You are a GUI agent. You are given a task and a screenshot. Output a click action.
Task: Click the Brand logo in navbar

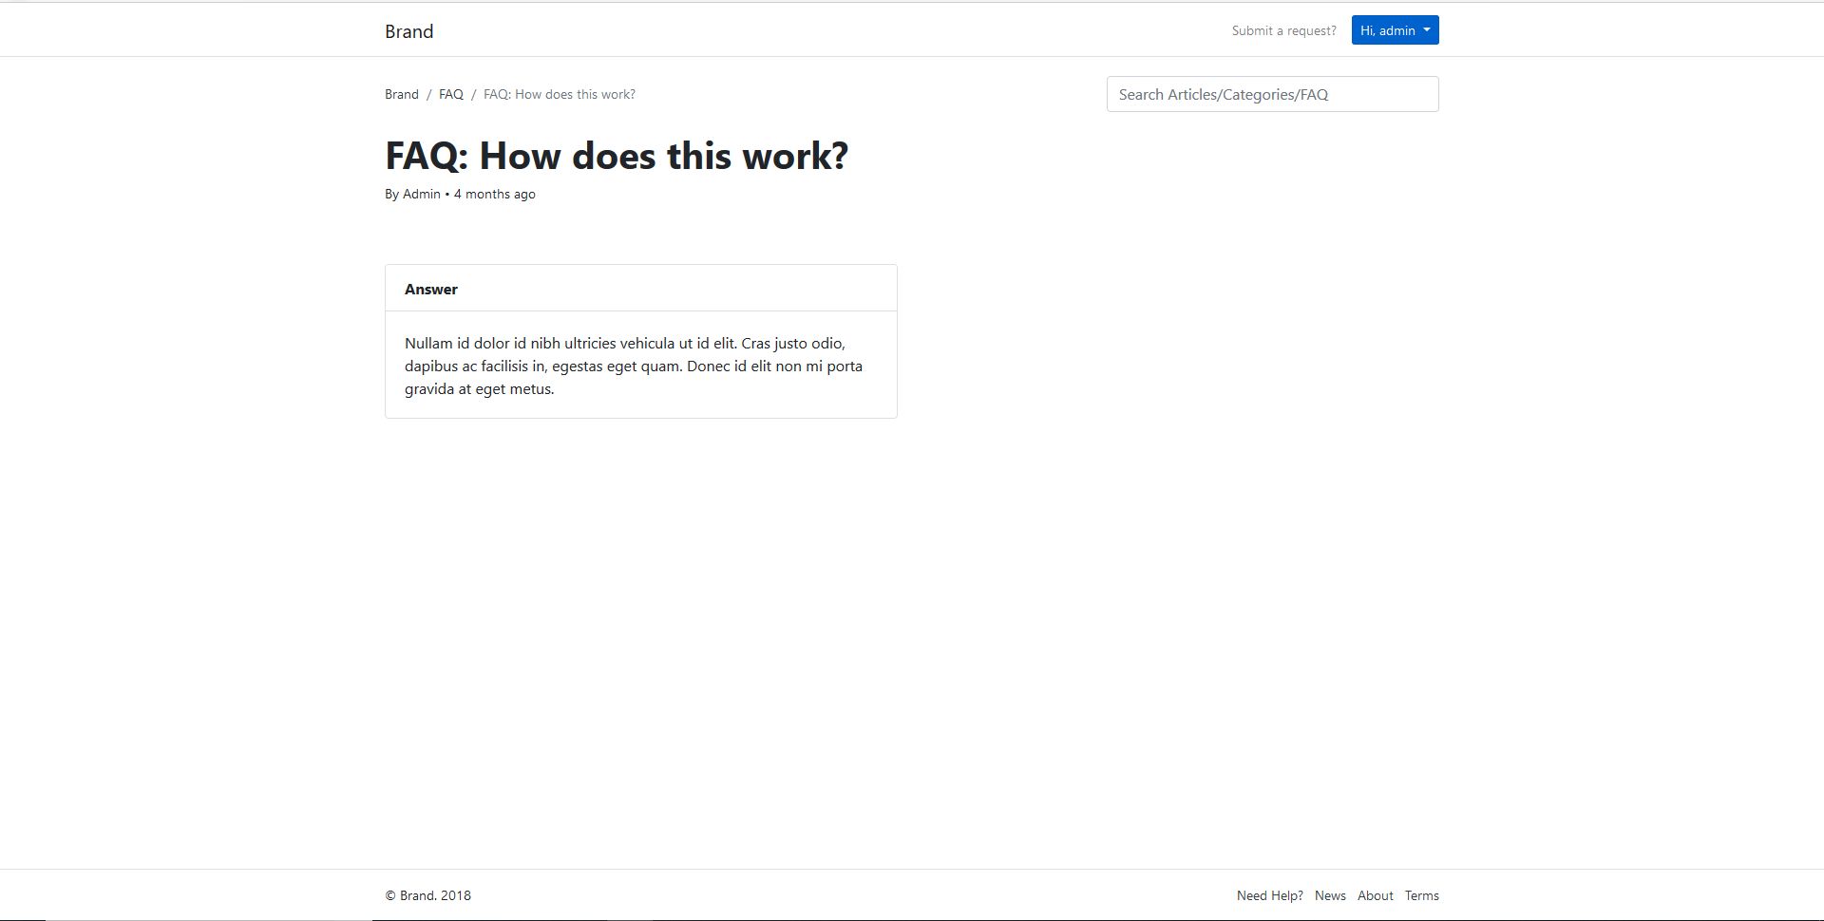click(x=408, y=31)
